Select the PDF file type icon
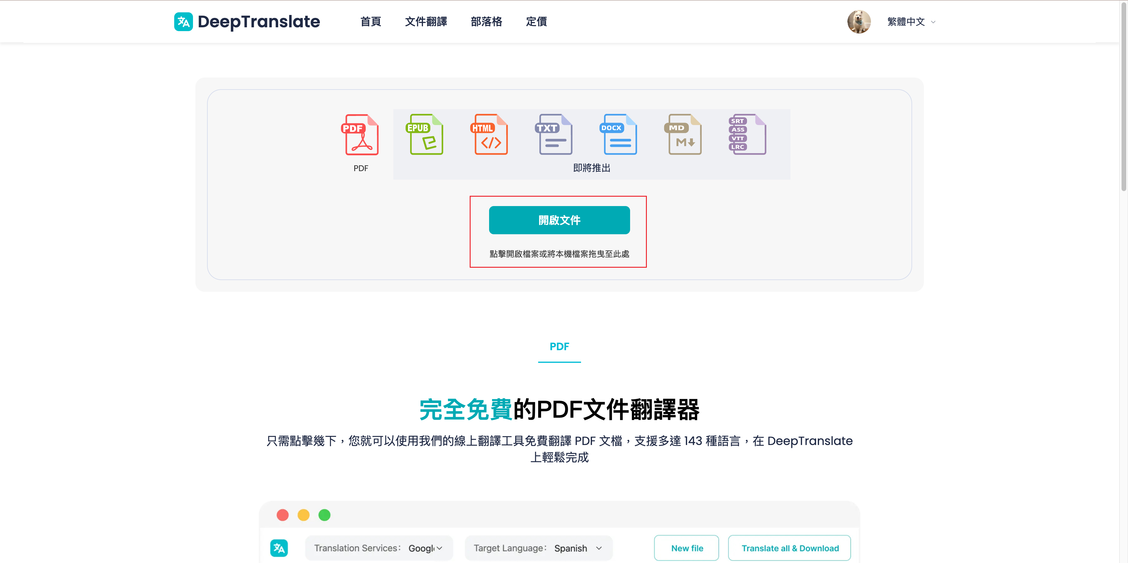The image size is (1128, 563). [361, 135]
